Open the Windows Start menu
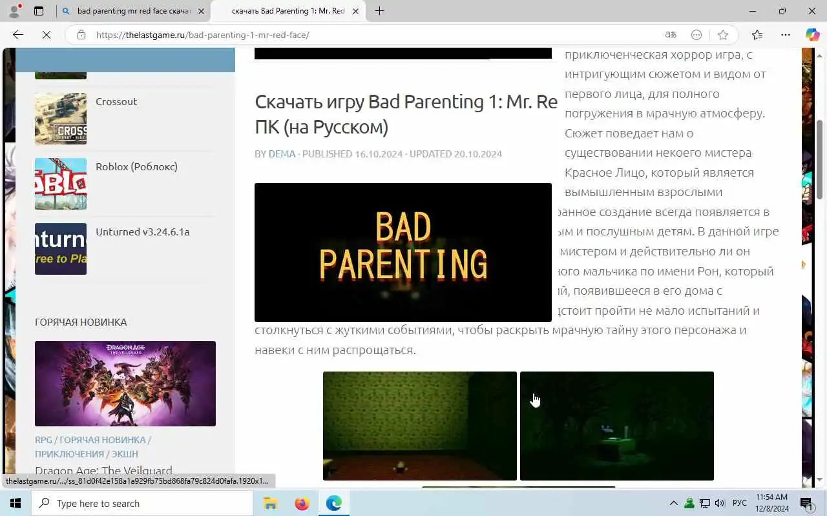This screenshot has height=516, width=827. 16,503
